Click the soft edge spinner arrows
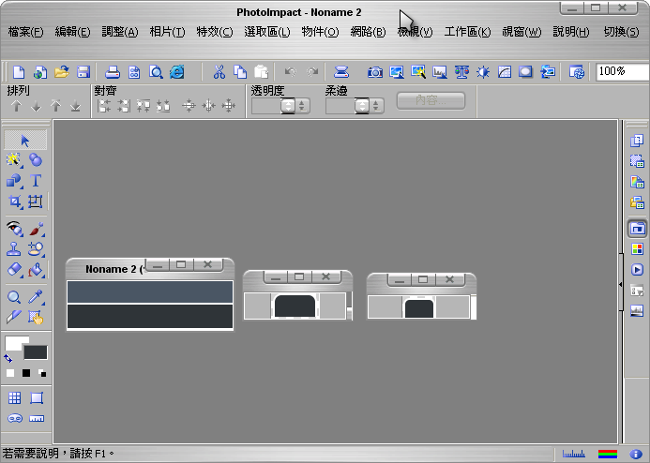Image resolution: width=650 pixels, height=463 pixels. pyautogui.click(x=376, y=106)
